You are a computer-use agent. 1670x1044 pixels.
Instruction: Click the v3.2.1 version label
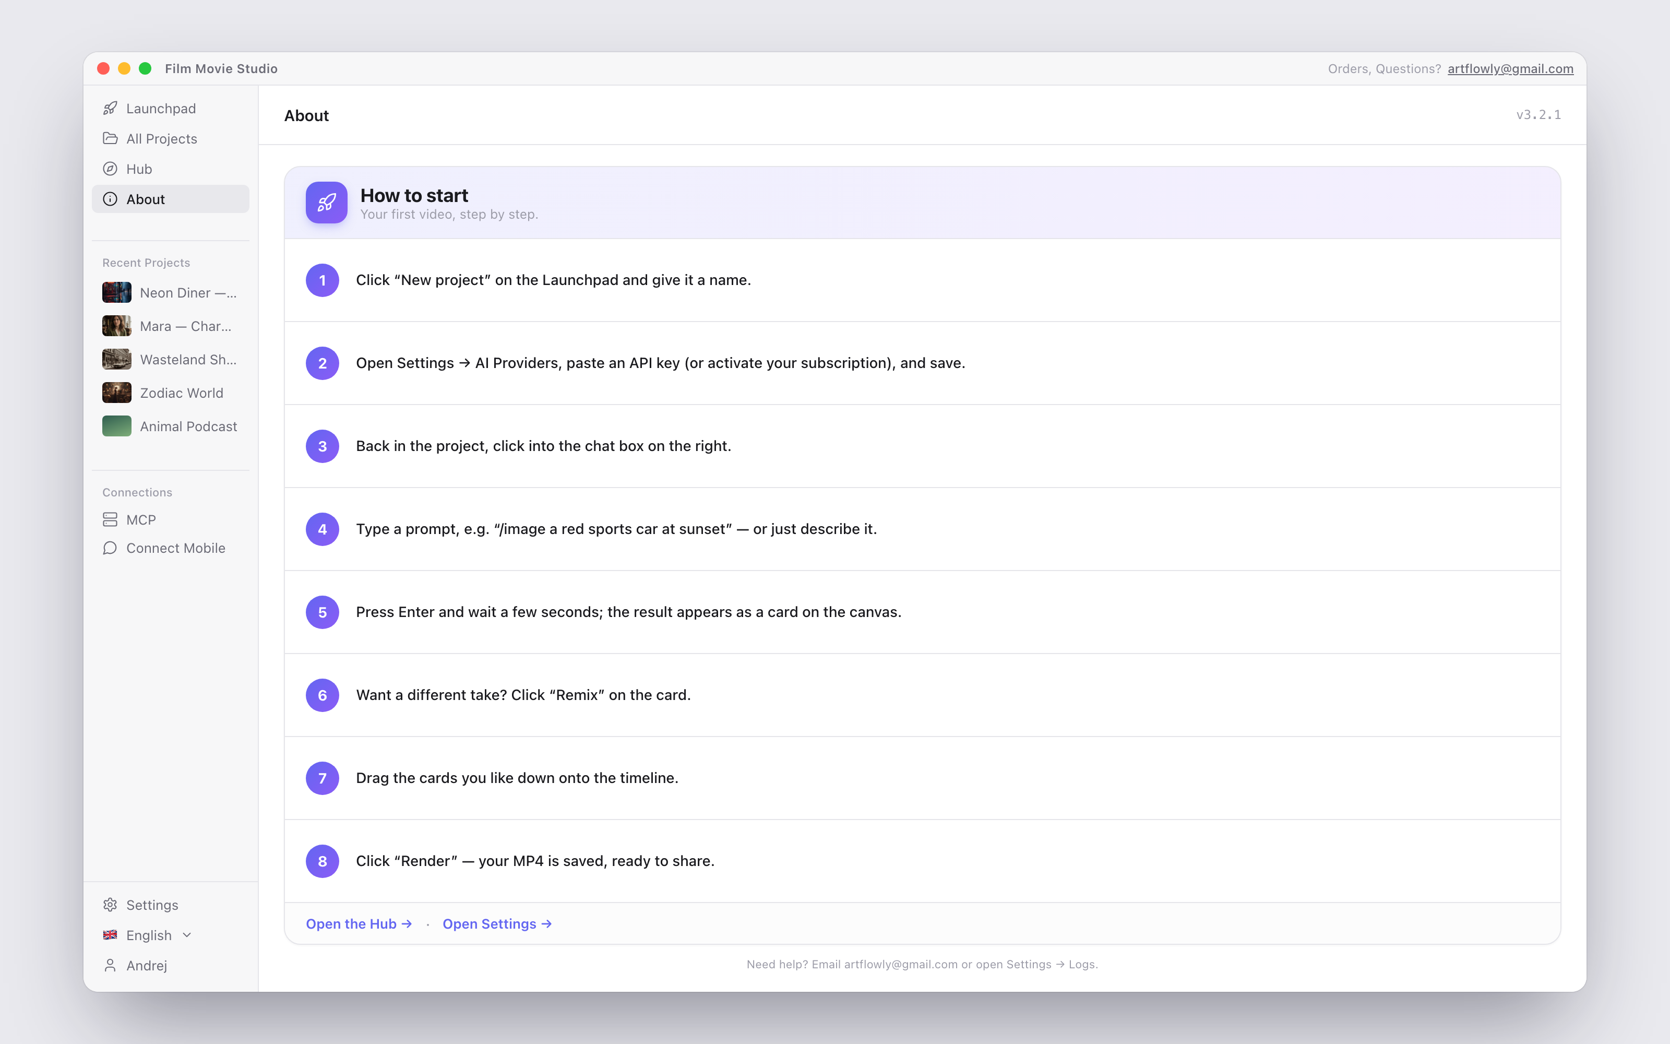click(x=1538, y=115)
